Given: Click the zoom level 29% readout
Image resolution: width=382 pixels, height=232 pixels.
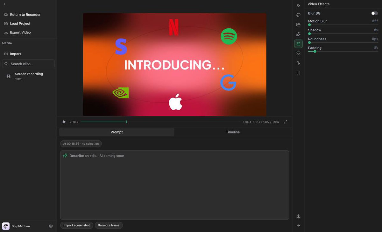Looking at the screenshot, I should [x=276, y=122].
